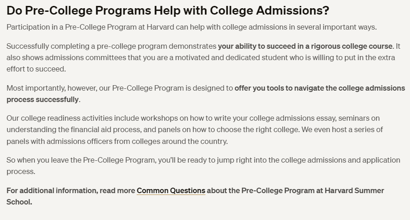This screenshot has width=410, height=220.
Task: Click the word 'School.' ending the page
Action: click(x=19, y=202)
